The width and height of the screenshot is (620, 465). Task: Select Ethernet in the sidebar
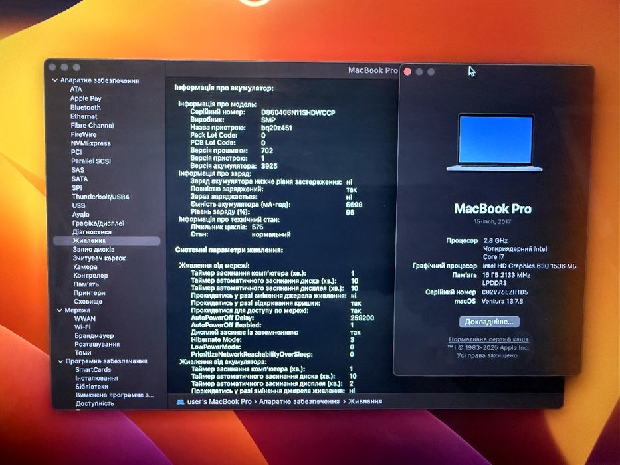(84, 116)
